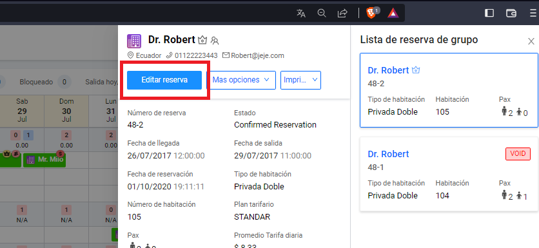539x248 pixels.
Task: Click the crown icon next to Dr. Robert heading
Action: pyautogui.click(x=202, y=41)
